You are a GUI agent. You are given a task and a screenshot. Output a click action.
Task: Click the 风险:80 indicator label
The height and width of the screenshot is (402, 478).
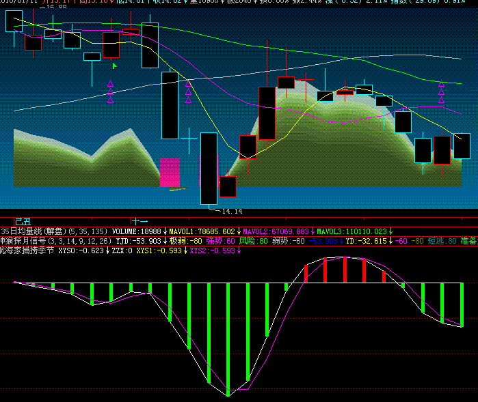(253, 240)
